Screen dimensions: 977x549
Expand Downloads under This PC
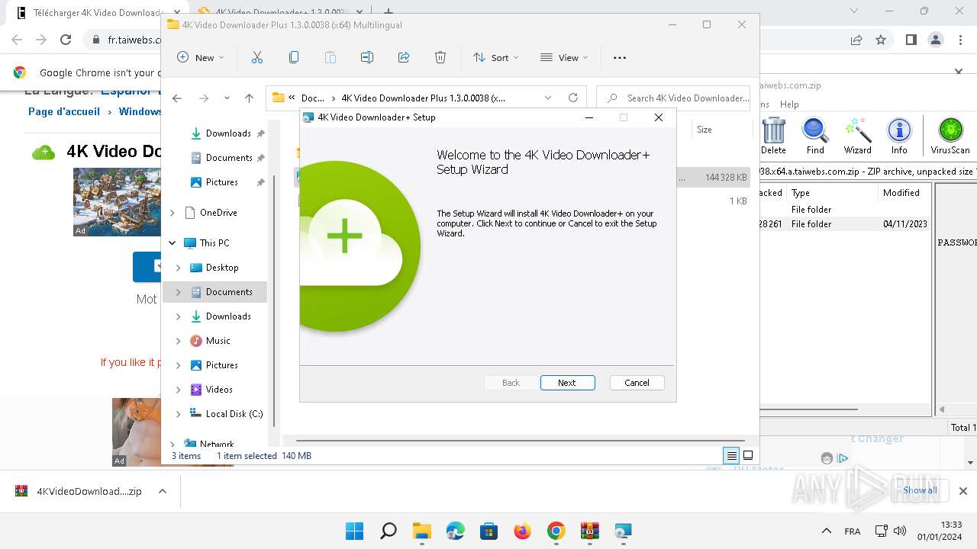pos(179,316)
